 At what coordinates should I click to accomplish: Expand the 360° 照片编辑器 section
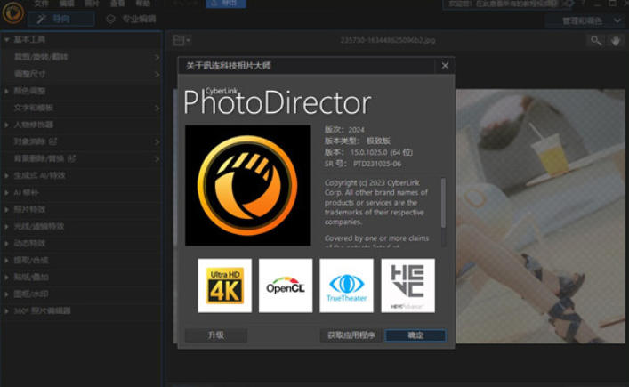click(82, 310)
